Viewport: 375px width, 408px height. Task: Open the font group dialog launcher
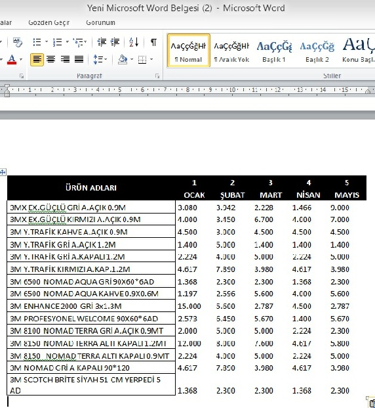[22, 76]
